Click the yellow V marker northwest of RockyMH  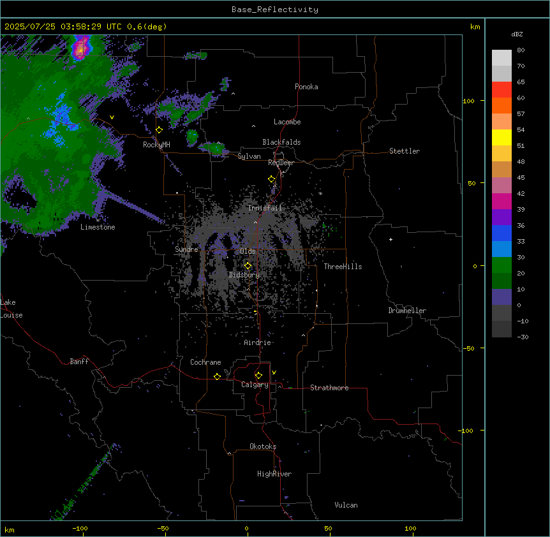click(112, 117)
